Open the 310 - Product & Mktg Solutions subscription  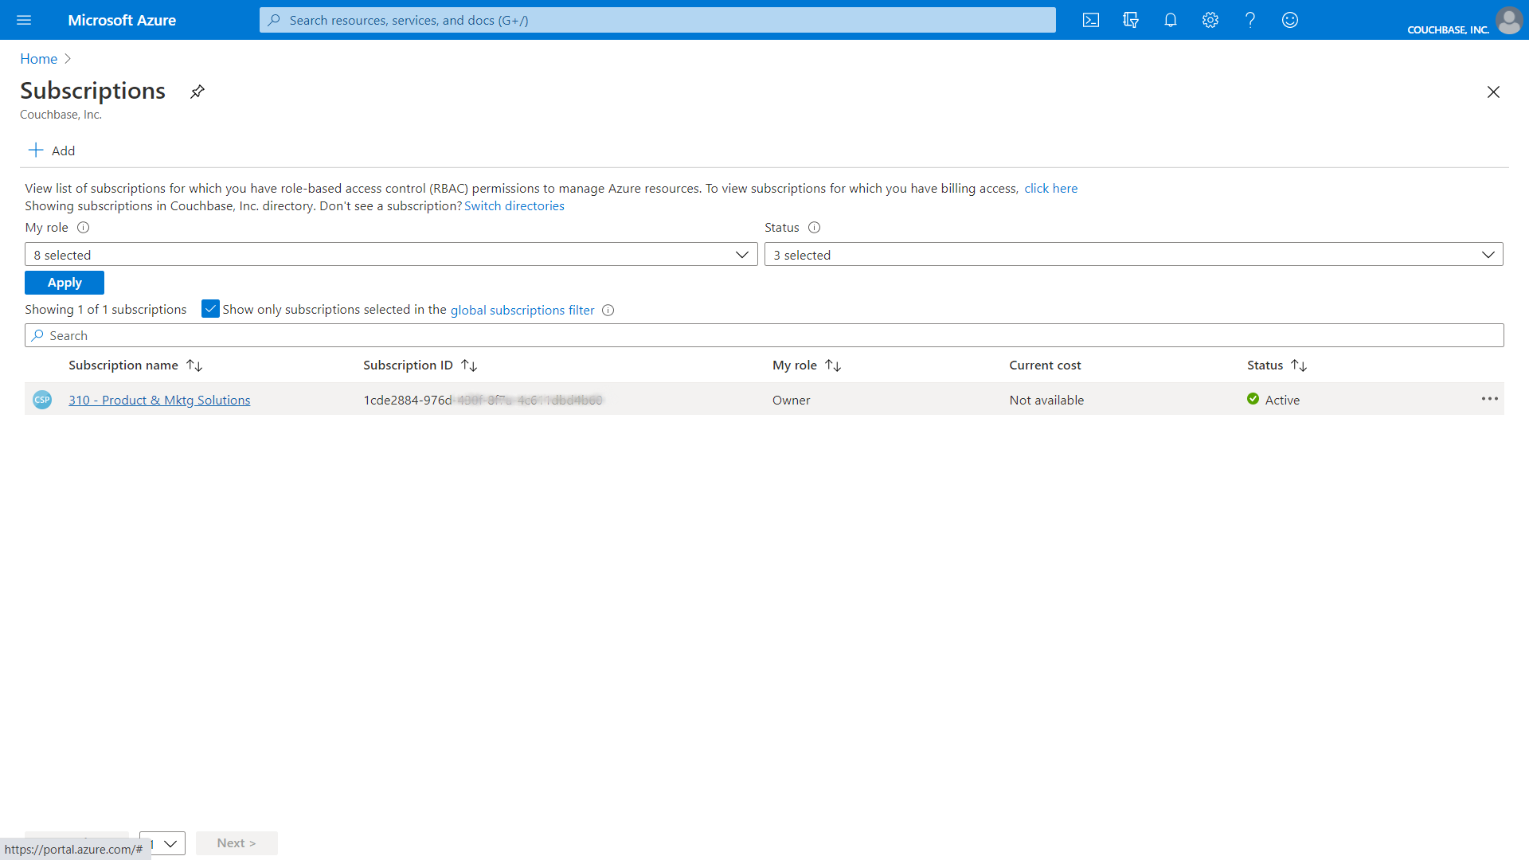tap(159, 400)
